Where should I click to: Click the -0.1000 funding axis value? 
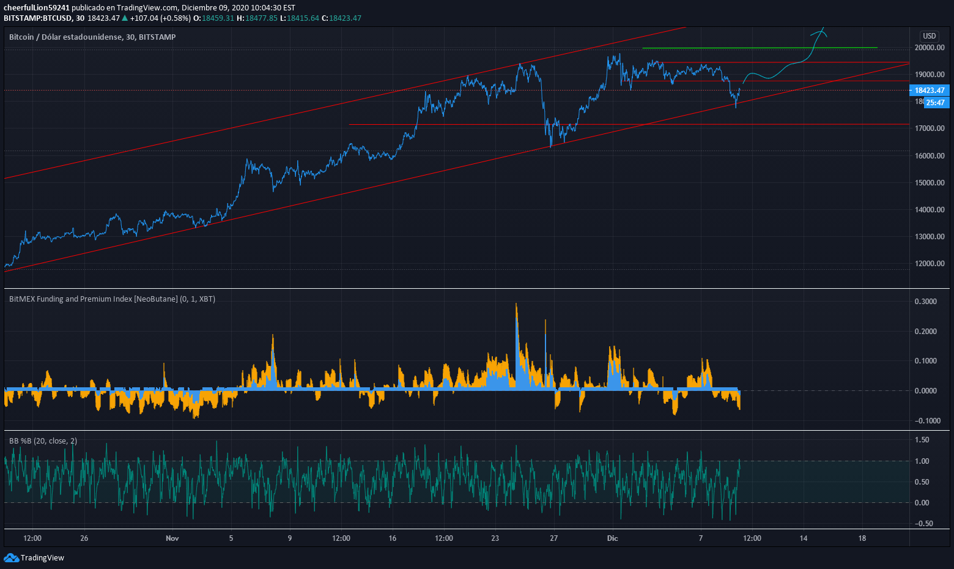(927, 421)
